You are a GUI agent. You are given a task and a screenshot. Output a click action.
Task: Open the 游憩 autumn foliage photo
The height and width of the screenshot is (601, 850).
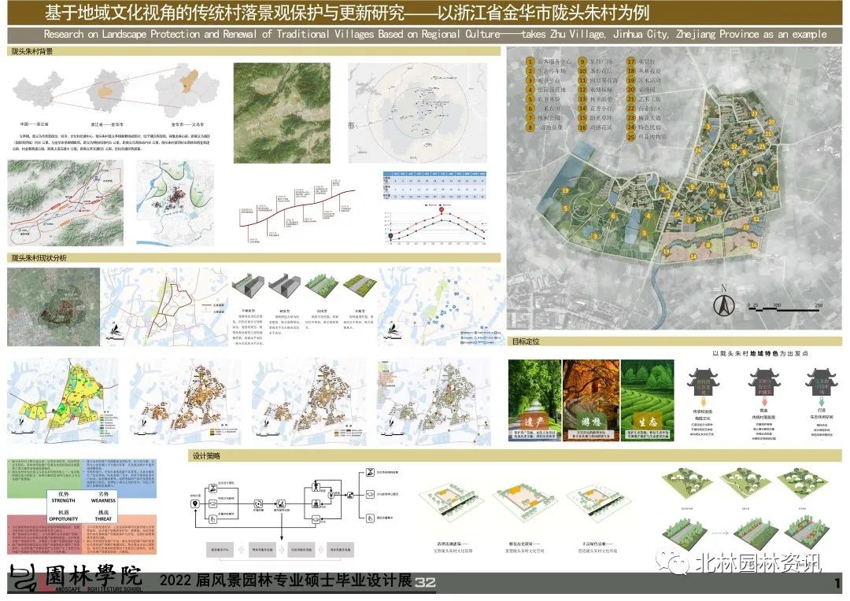click(x=591, y=400)
